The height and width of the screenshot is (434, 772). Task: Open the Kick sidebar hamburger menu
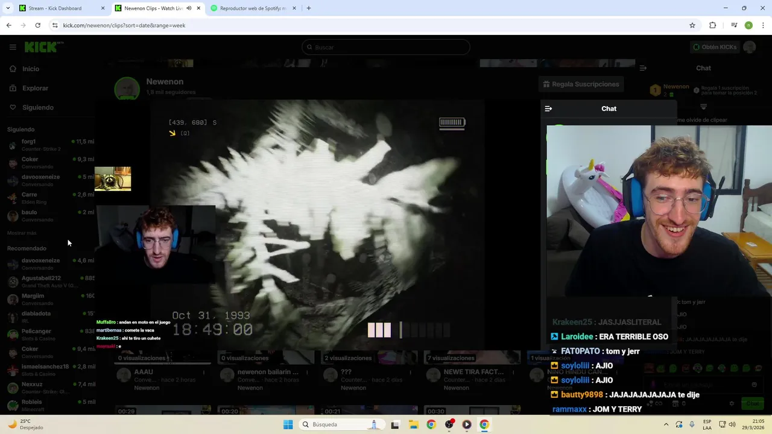point(13,47)
